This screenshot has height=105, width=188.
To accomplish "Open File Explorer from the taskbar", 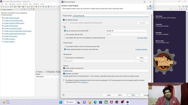I will click(x=90, y=102).
